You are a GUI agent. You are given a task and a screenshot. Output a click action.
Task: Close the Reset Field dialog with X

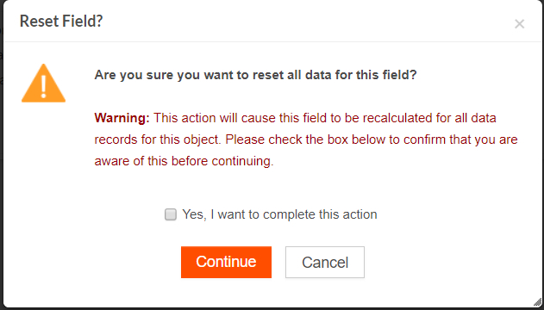(x=519, y=24)
